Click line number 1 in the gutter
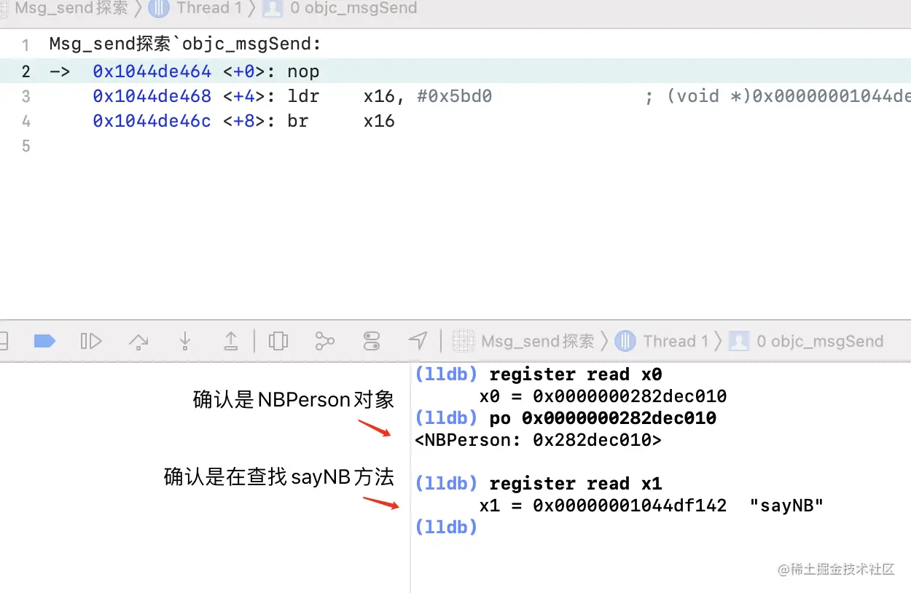This screenshot has height=593, width=911. click(x=26, y=45)
